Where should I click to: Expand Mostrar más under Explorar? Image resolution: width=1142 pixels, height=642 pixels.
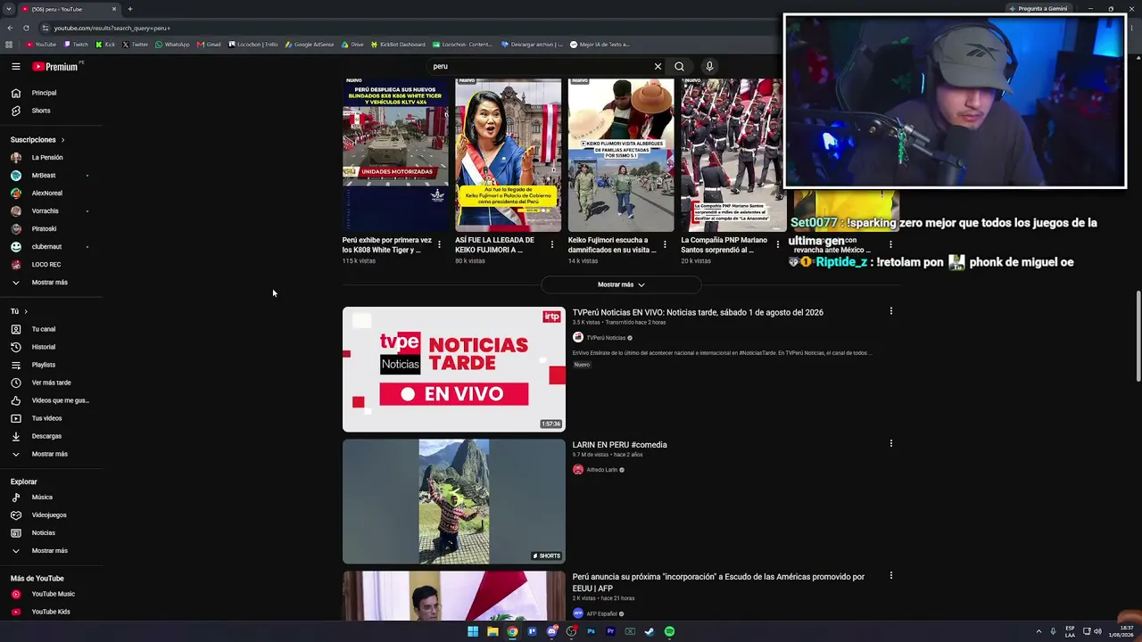point(49,551)
